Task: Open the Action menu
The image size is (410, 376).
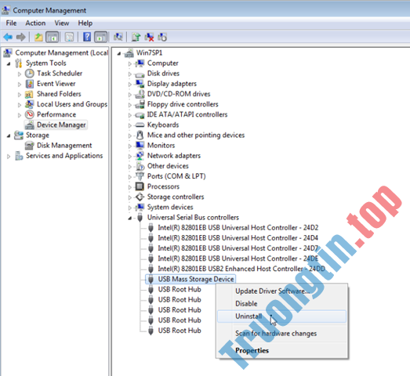Action: point(35,23)
